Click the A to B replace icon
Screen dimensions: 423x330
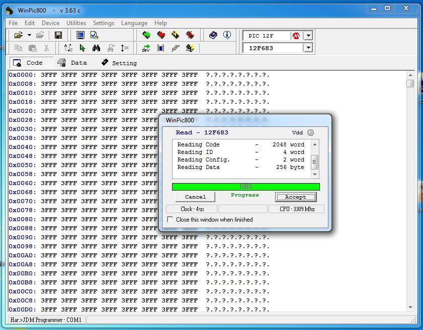coord(68,48)
